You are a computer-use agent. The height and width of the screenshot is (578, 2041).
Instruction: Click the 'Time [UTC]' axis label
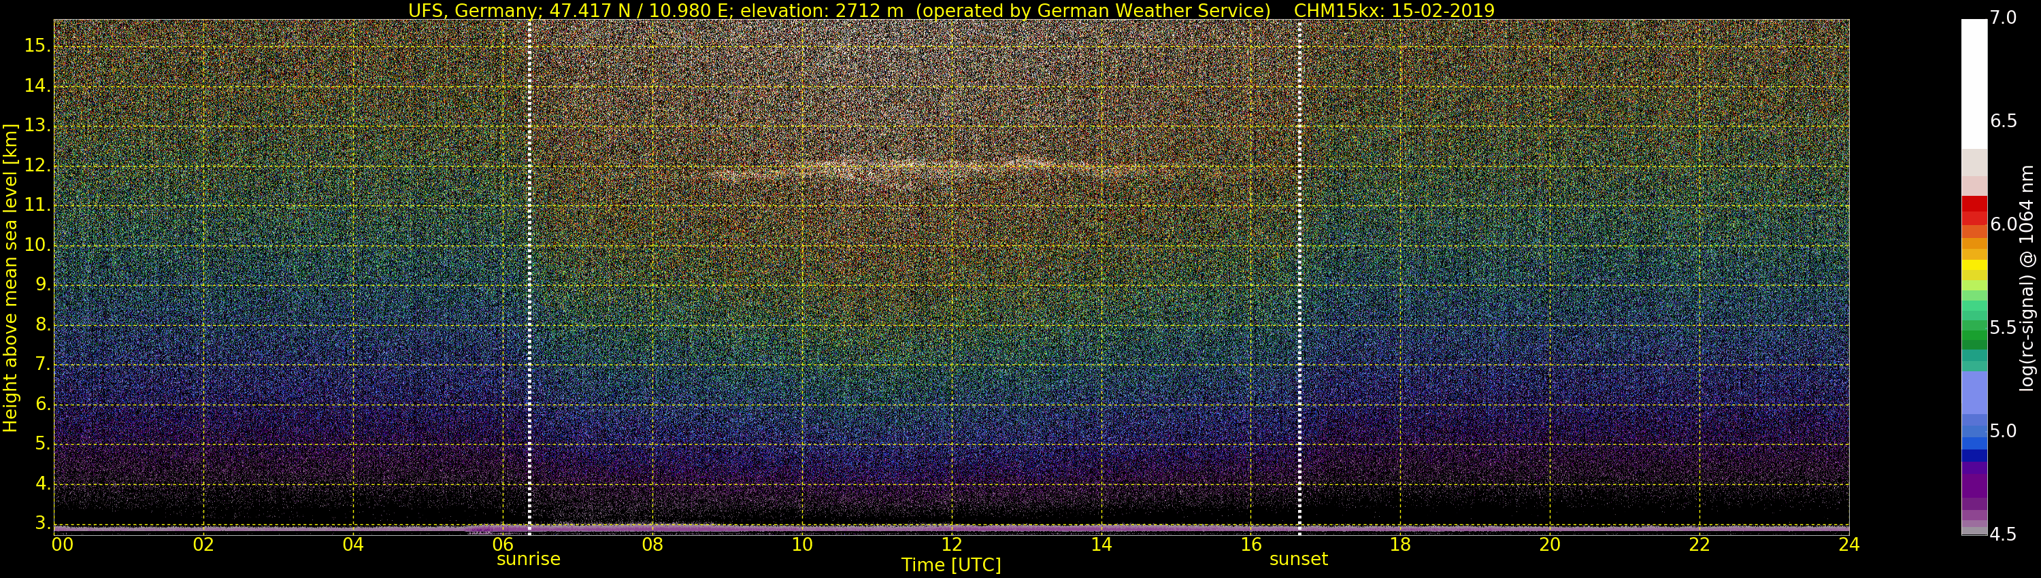pos(951,565)
